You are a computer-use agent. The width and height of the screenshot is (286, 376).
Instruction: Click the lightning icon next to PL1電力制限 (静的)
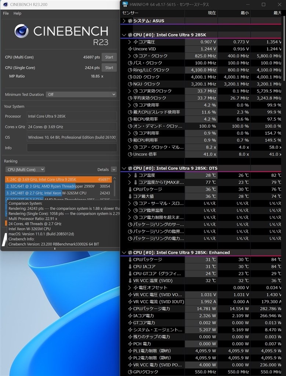point(130,351)
